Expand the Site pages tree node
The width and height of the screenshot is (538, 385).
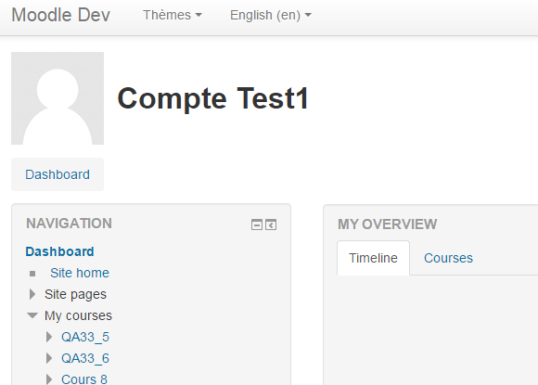32,294
